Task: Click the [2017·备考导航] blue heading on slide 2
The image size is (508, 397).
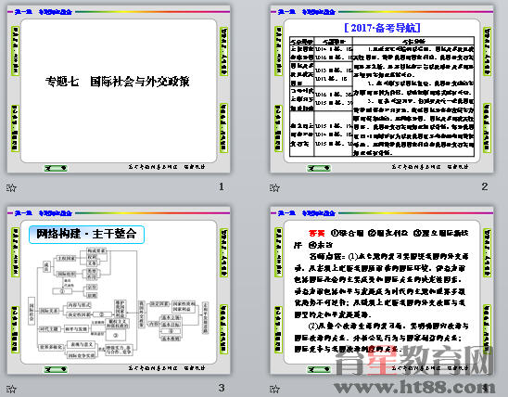Action: coord(382,28)
